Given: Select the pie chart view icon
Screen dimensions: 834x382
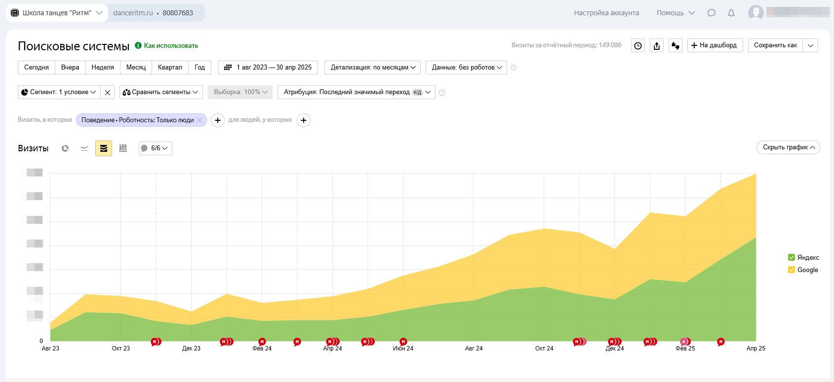Looking at the screenshot, I should coord(65,148).
